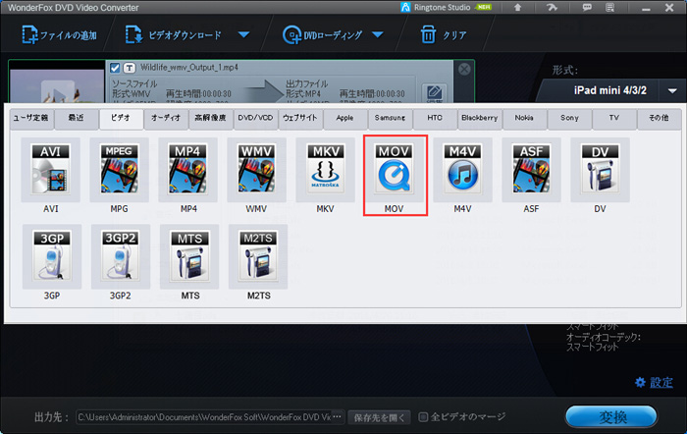The width and height of the screenshot is (687, 434).
Task: Open the Apple devices tab
Action: coord(345,119)
